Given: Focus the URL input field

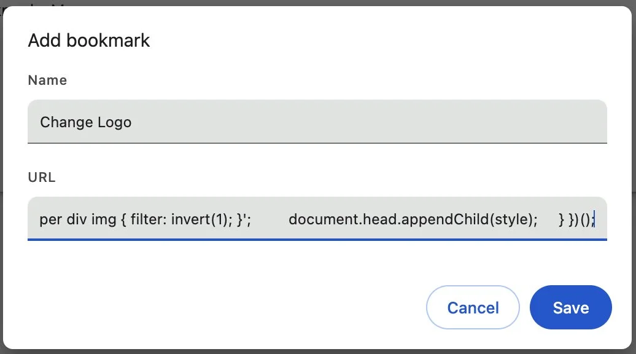Looking at the screenshot, I should (317, 219).
